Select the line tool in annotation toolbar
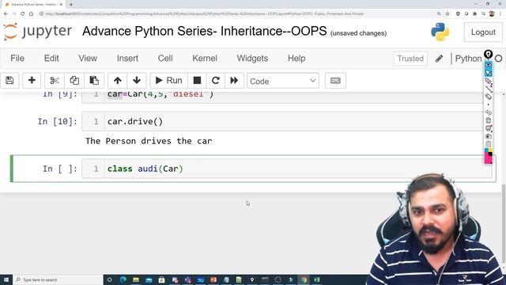The height and width of the screenshot is (285, 506). point(489,89)
